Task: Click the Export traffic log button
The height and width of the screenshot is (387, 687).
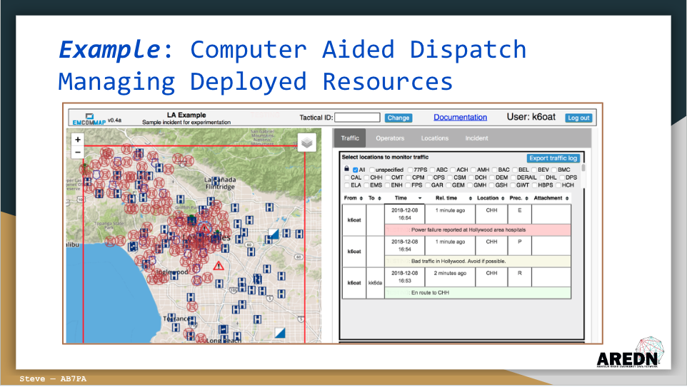Action: [553, 158]
